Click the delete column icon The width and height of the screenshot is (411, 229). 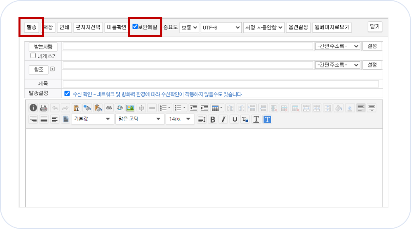click(x=274, y=108)
